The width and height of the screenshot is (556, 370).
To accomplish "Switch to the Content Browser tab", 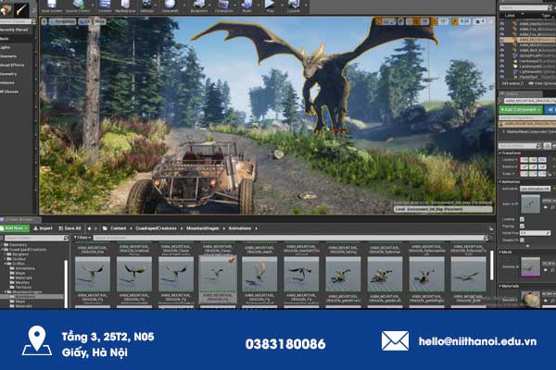I will click(19, 219).
